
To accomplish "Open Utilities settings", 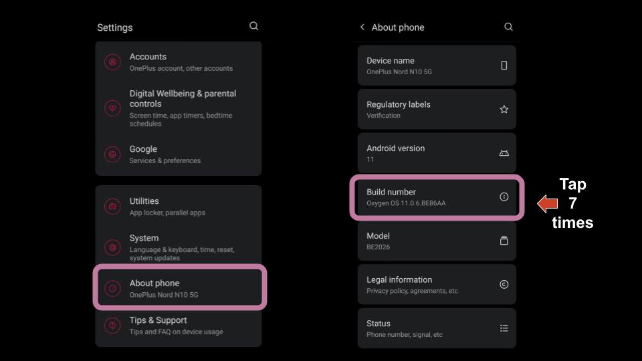I will tap(179, 207).
